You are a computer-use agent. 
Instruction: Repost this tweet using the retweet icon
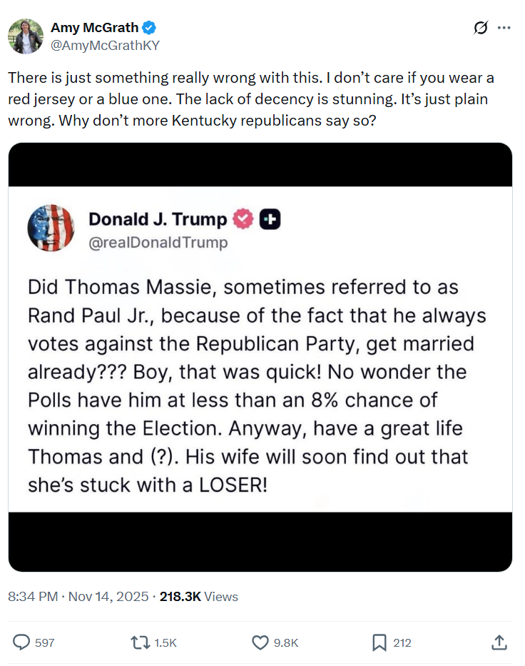140,642
